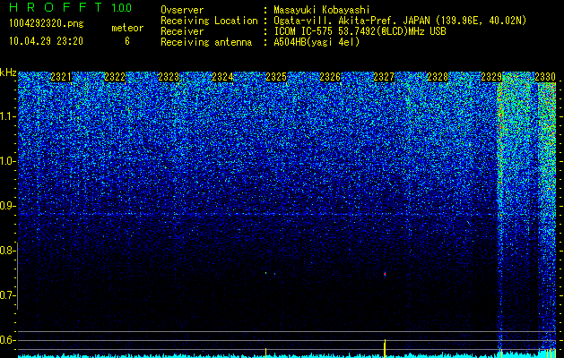Click the tall yellow detection spike under 2327

[x=385, y=348]
